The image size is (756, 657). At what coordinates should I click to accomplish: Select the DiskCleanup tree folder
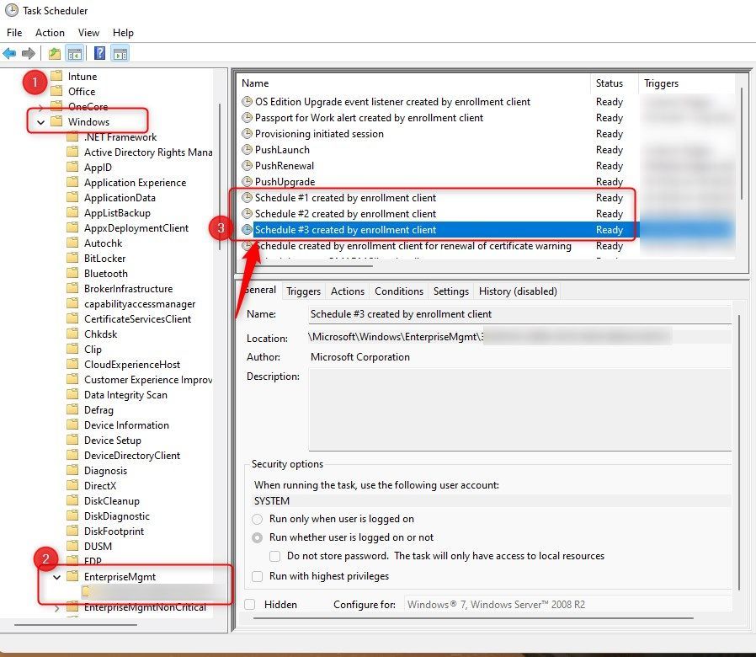pos(111,500)
